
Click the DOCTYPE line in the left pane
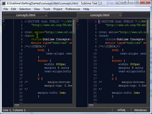click(x=48, y=22)
